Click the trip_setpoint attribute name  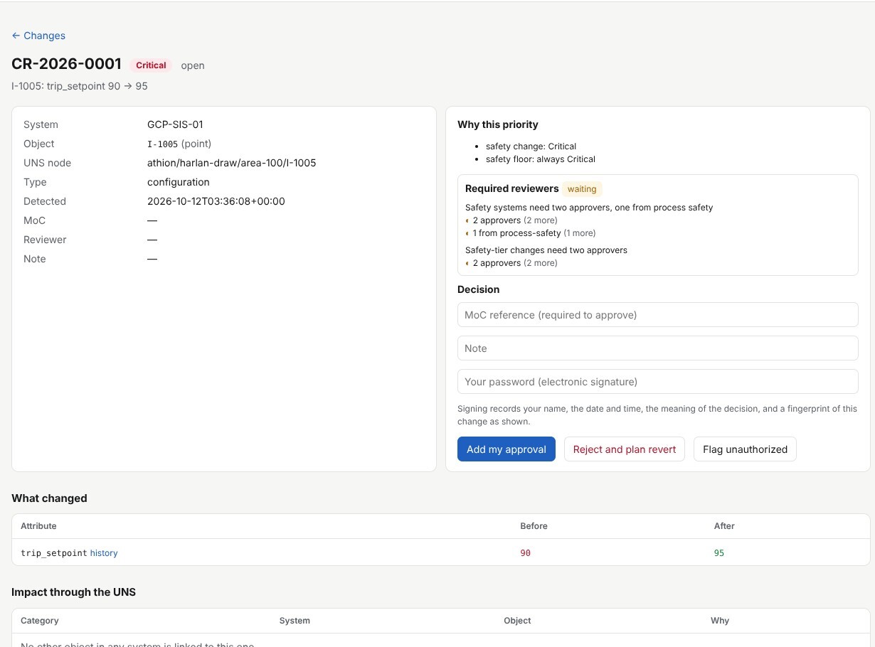54,553
